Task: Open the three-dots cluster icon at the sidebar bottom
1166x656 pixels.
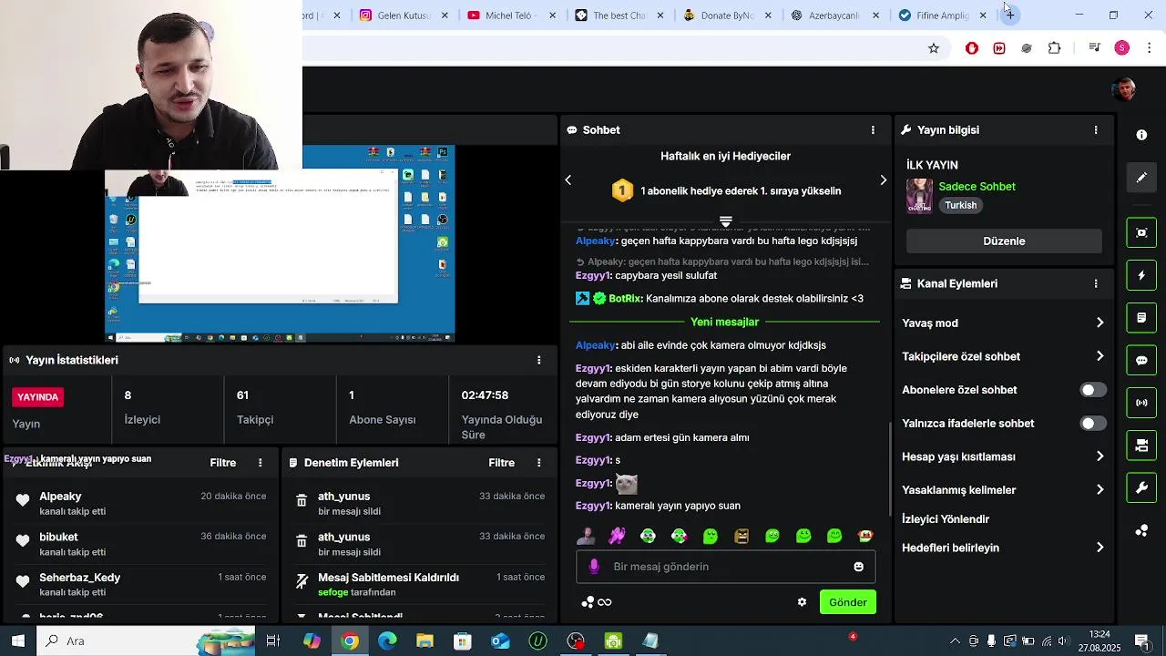Action: [1141, 530]
